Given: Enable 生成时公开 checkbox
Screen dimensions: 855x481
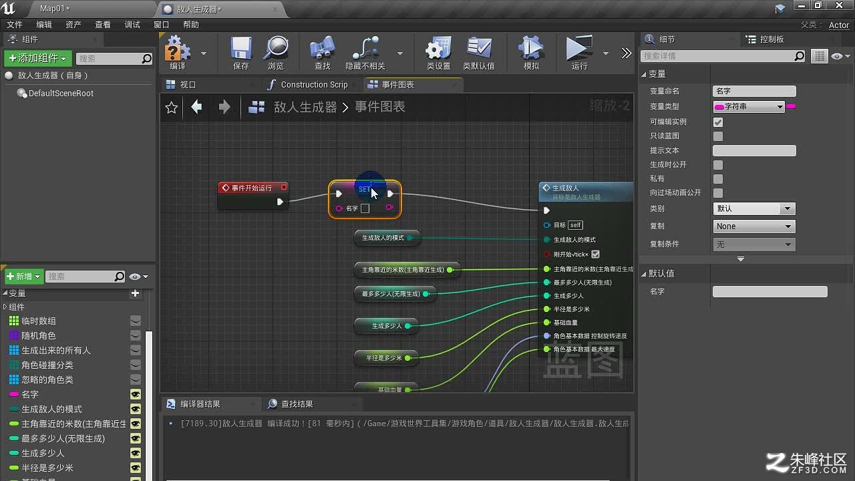Looking at the screenshot, I should click(718, 164).
